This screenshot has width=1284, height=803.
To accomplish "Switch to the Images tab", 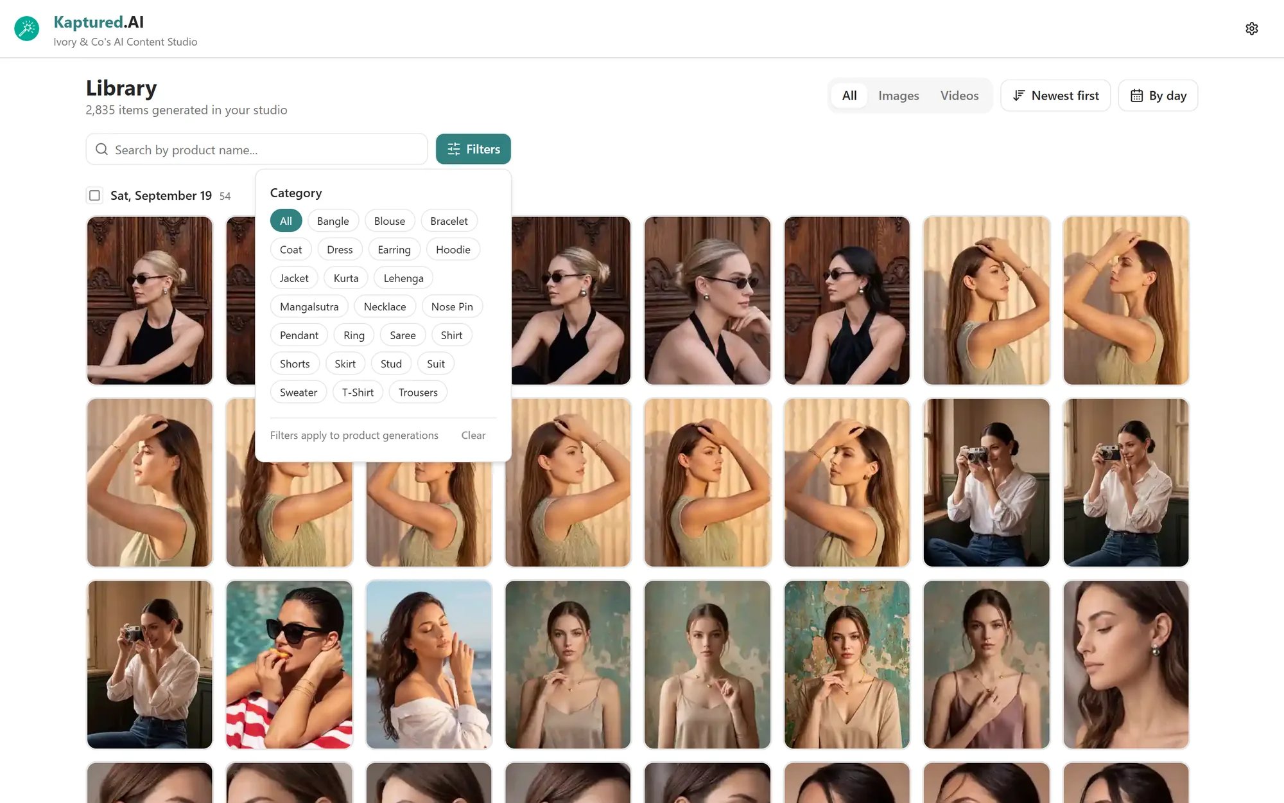I will [x=898, y=96].
